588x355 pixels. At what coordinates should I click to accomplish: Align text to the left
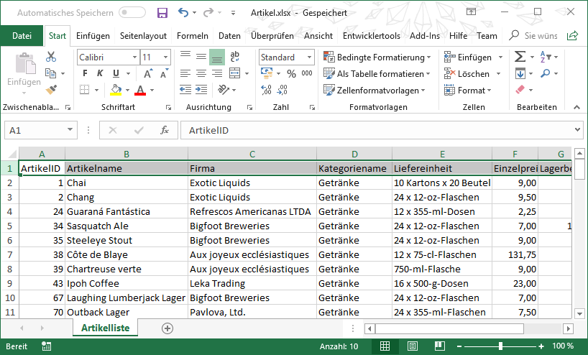tap(185, 73)
